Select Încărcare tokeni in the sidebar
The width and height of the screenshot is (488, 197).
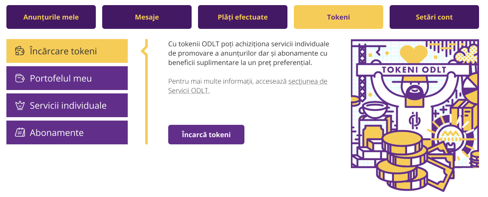pyautogui.click(x=67, y=51)
